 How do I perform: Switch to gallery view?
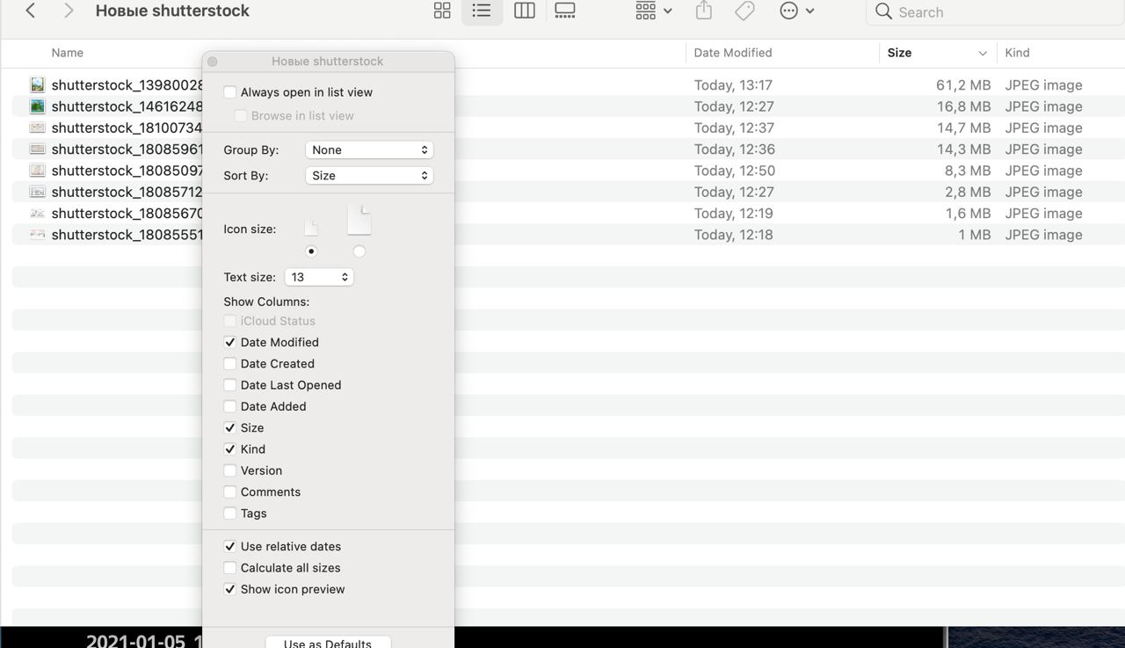[565, 11]
